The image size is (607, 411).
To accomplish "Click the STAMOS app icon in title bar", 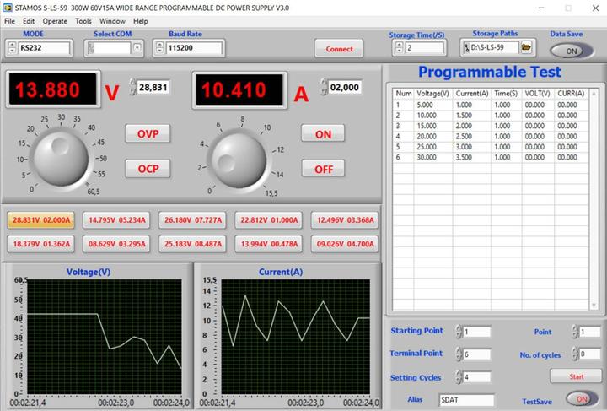I will [x=8, y=8].
